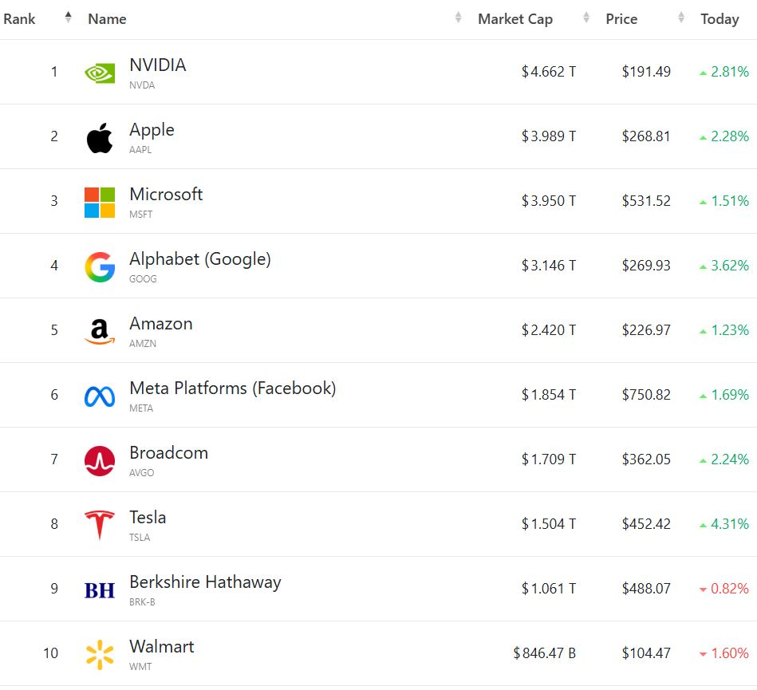757x690 pixels.
Task: Click the Meta Platforms logo icon
Action: [x=100, y=396]
